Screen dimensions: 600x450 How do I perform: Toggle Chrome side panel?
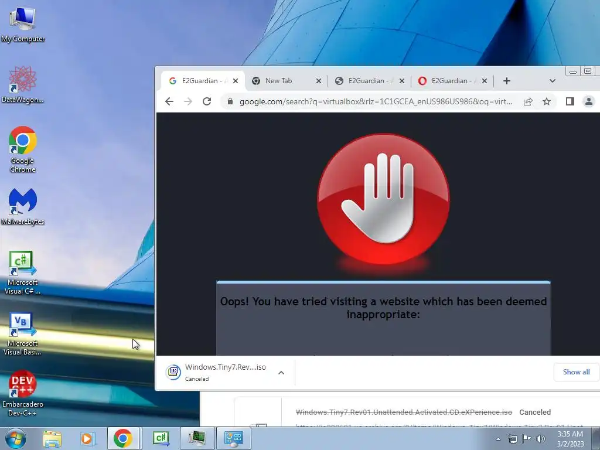570,101
